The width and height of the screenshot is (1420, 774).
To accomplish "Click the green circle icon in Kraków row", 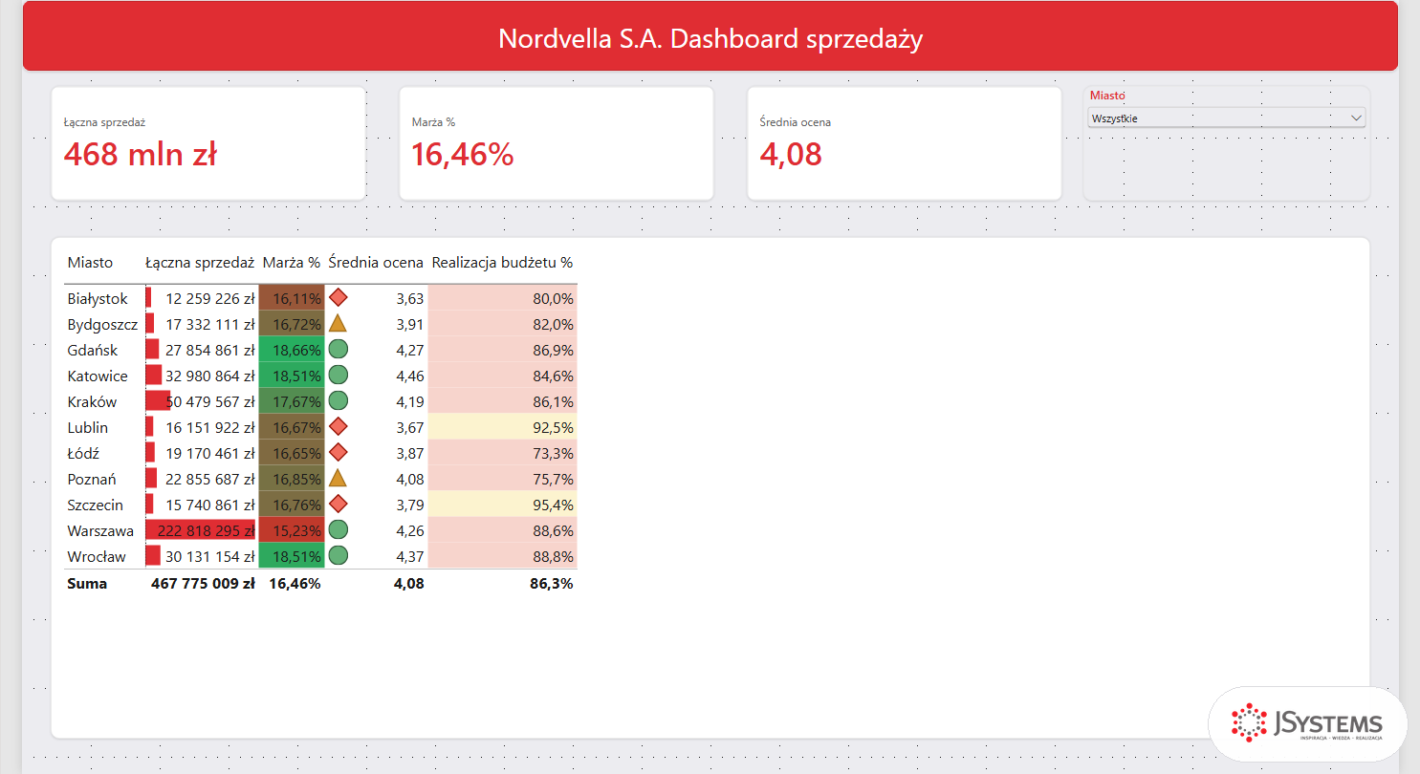I will coord(338,400).
